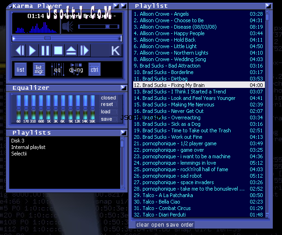
Task: Save the current playlist
Action: pyautogui.click(x=172, y=225)
